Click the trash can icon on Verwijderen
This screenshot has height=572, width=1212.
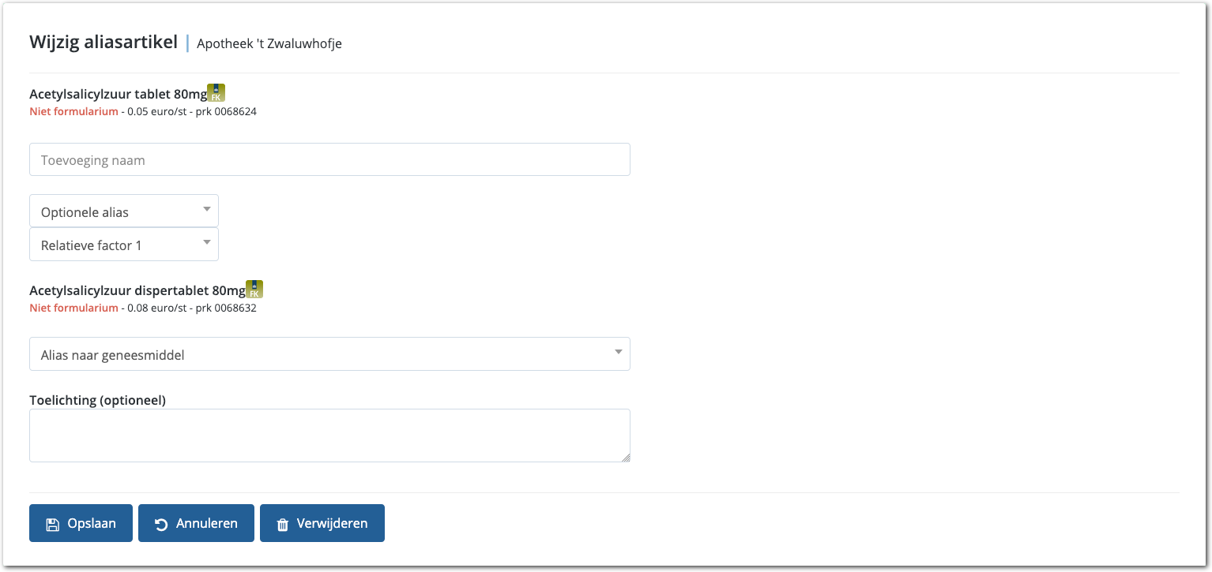283,524
